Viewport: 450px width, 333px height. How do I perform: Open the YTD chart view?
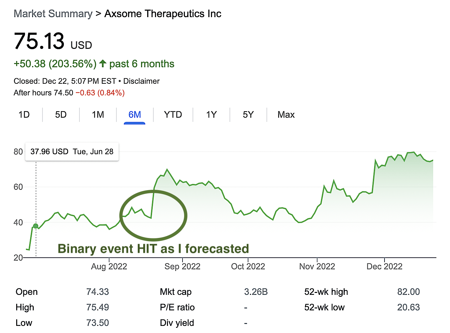173,115
